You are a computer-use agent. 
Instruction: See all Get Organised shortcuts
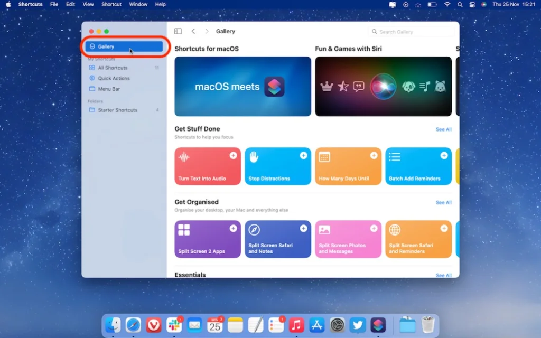point(443,202)
